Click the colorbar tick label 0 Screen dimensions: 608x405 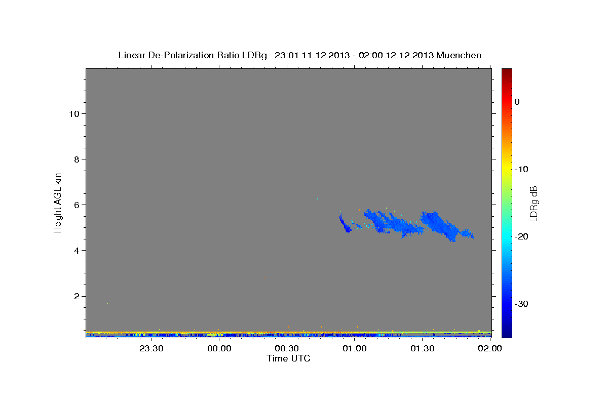tap(517, 102)
